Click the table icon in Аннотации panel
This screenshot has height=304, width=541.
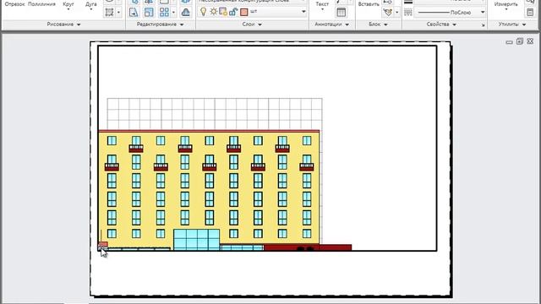coord(341,13)
